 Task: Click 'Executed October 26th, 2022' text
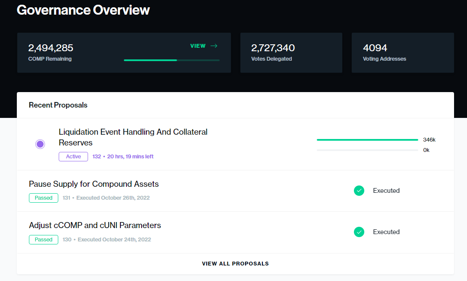(x=113, y=198)
